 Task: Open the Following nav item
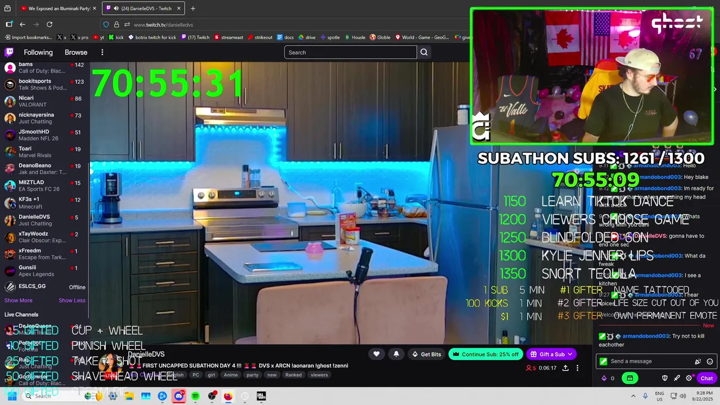click(x=38, y=52)
